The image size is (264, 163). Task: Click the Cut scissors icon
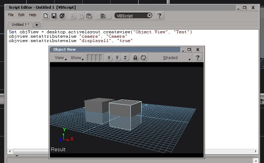click(x=73, y=16)
